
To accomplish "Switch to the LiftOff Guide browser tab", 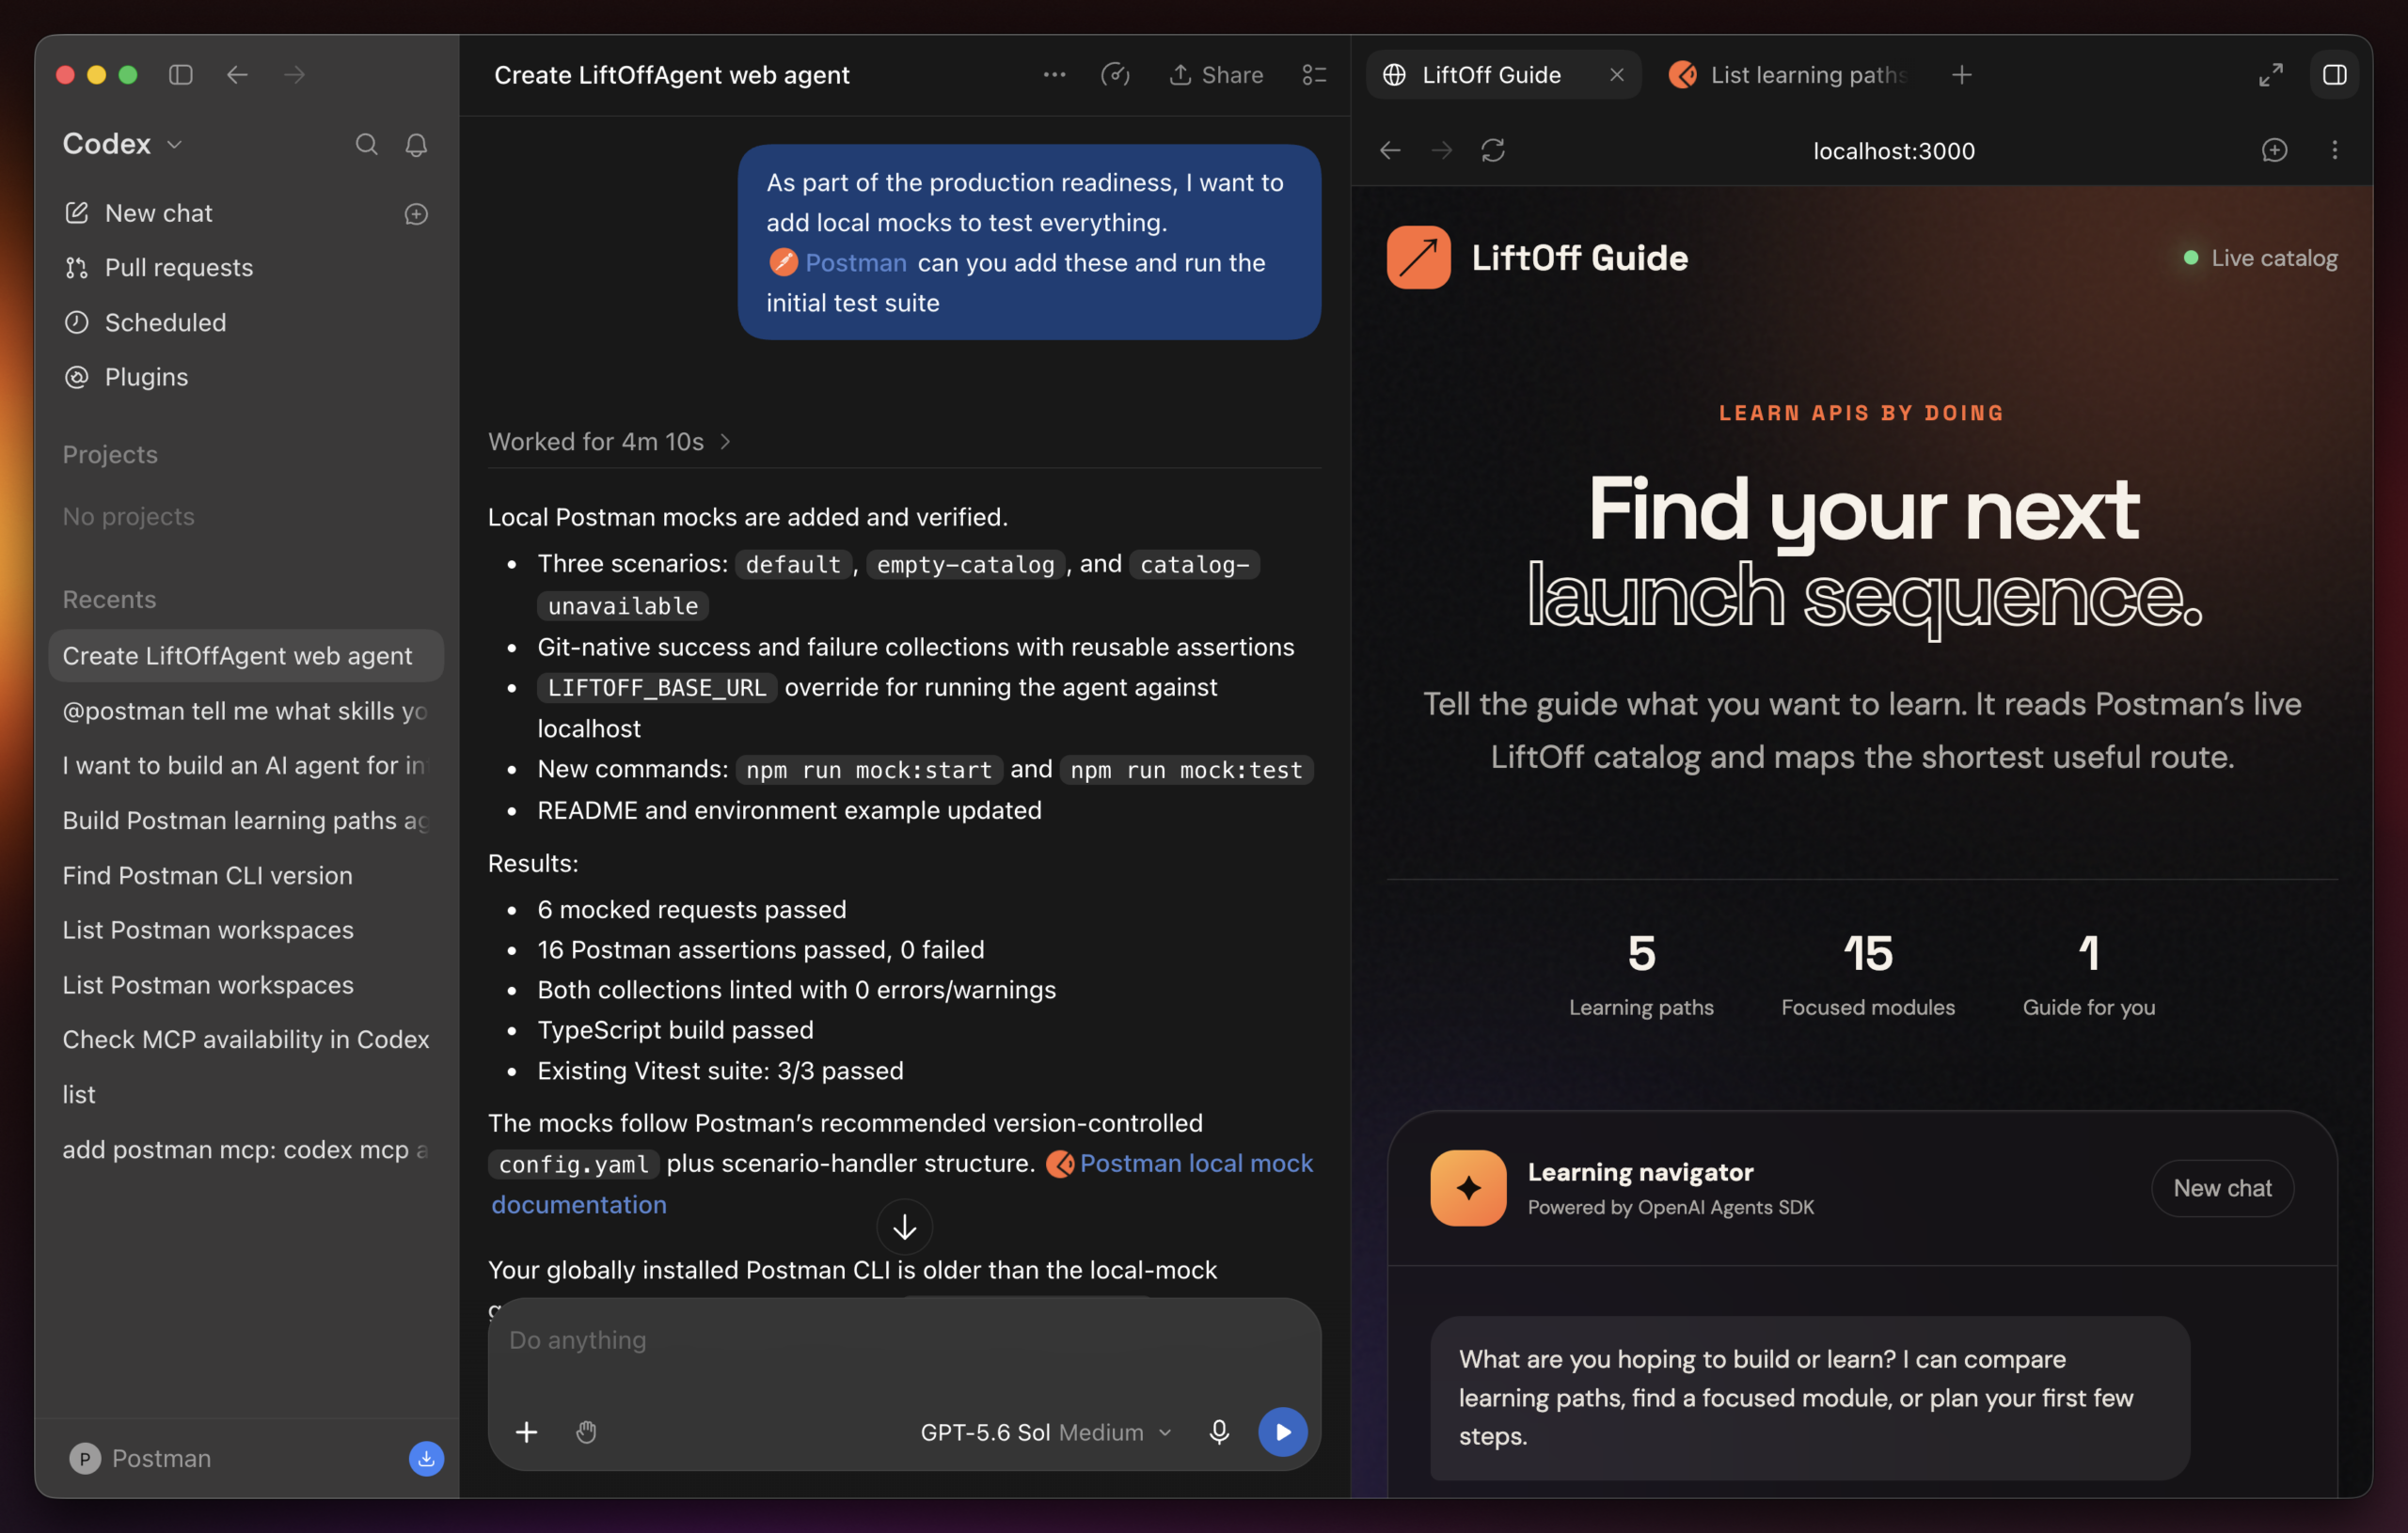I will [1490, 75].
